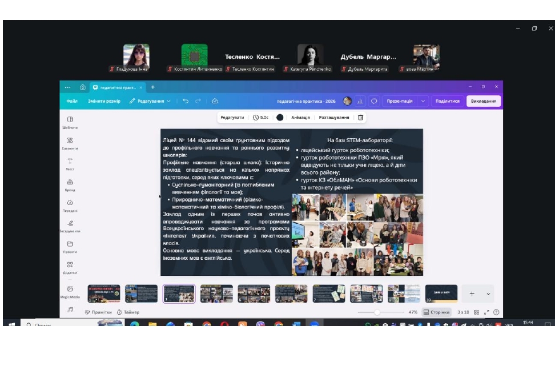Adjust the zoom slider handle
Viewport: 555px width, 370px height.
377,312
